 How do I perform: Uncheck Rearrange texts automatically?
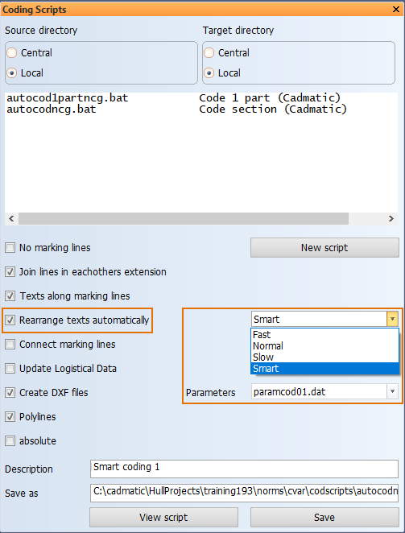[10, 320]
